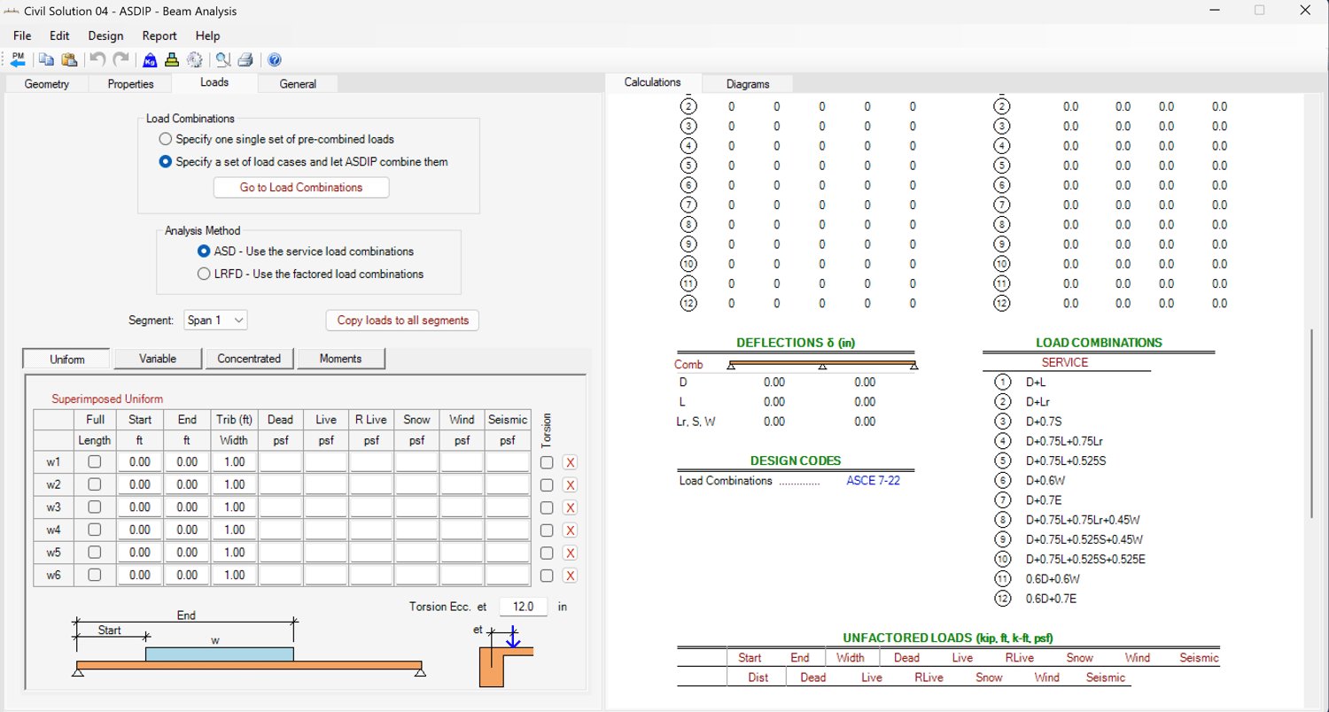Viewport: 1329px width, 712px height.
Task: Open the Variable loads sub-tab
Action: 158,359
